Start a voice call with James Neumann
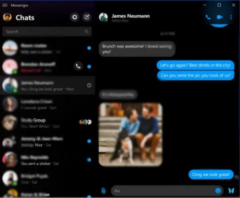The height and width of the screenshot is (198, 240). point(208,17)
